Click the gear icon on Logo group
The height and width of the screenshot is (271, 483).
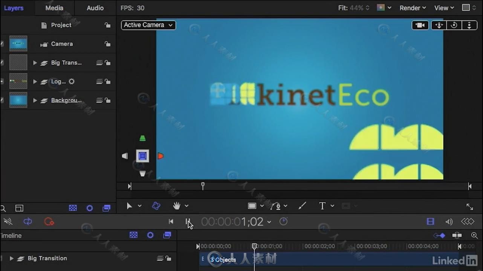[x=72, y=82]
